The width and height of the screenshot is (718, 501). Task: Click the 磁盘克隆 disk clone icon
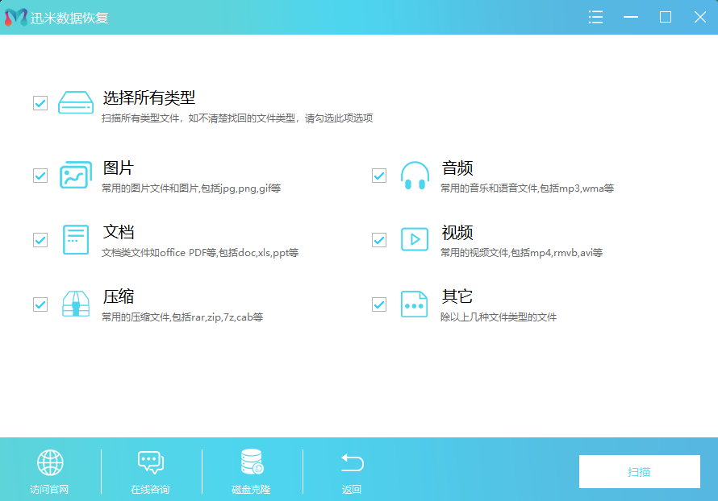[x=251, y=462]
